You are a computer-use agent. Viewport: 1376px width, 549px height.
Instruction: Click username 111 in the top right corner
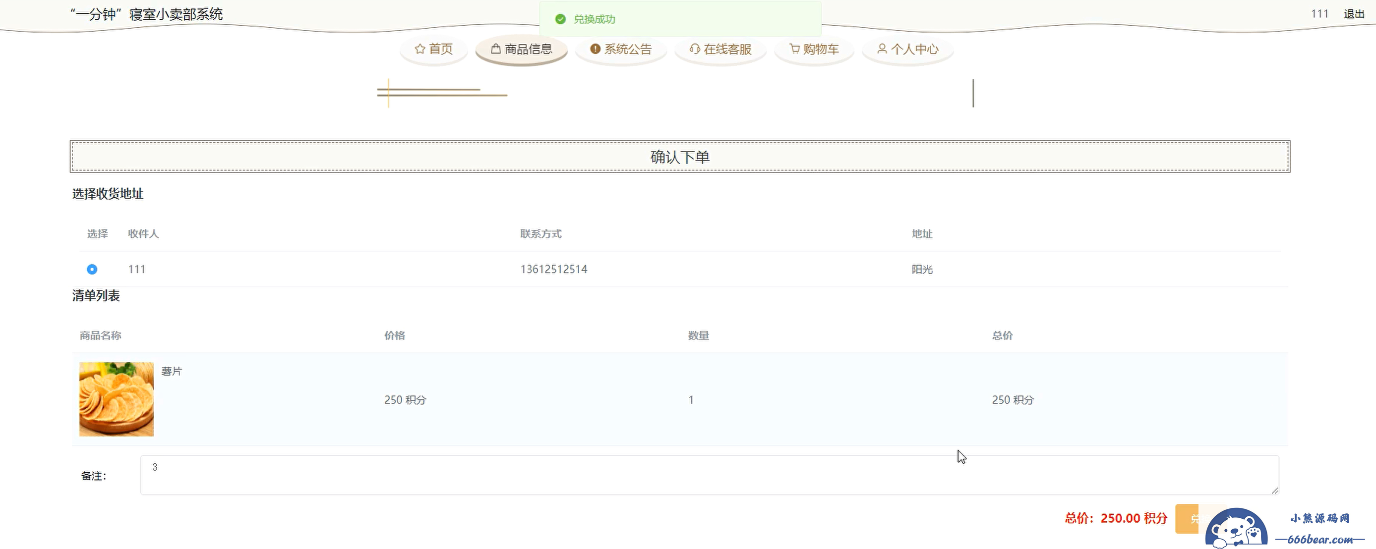pyautogui.click(x=1319, y=14)
